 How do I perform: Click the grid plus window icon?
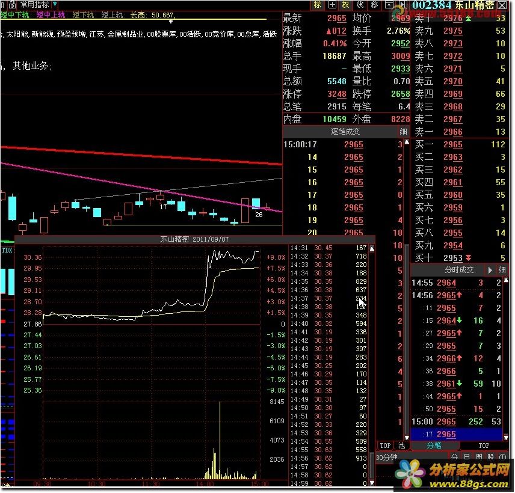pos(332,5)
